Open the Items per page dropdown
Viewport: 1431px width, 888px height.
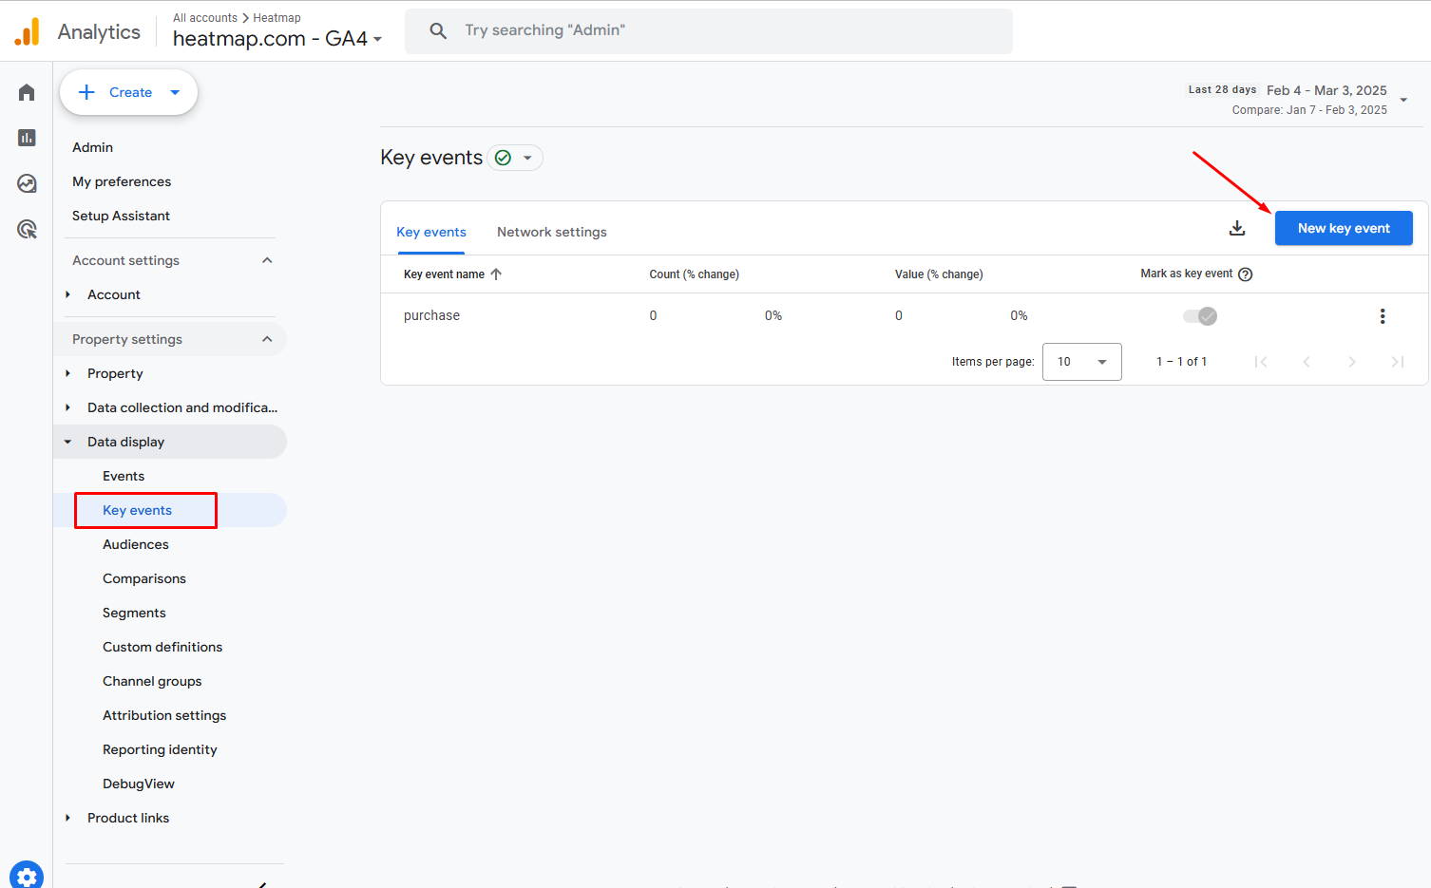click(1082, 362)
